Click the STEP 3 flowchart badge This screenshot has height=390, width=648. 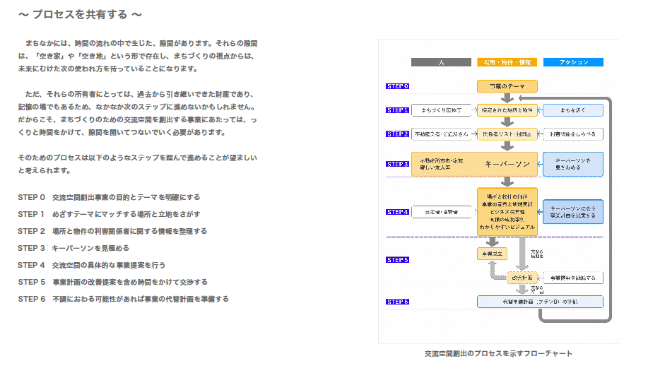[x=397, y=164]
